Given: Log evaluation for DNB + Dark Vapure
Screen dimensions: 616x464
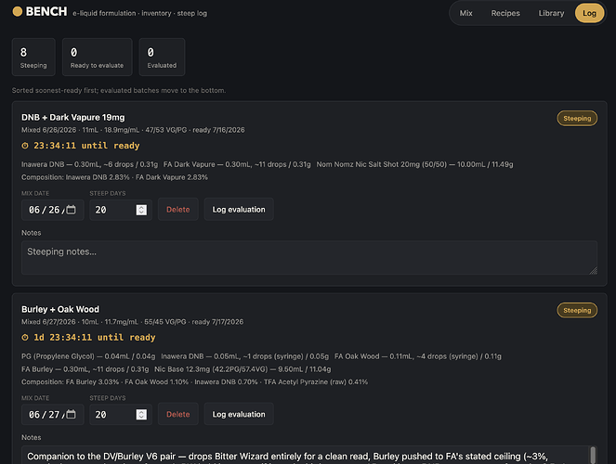Looking at the screenshot, I should point(239,210).
